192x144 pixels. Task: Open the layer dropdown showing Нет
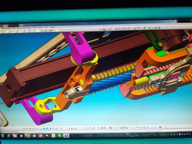click(38, 31)
